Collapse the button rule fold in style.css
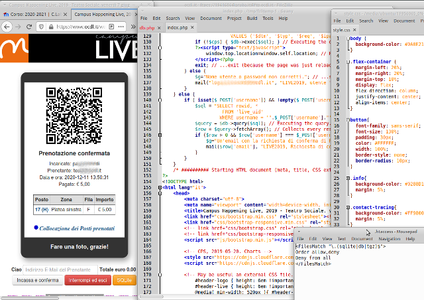 [x=348, y=119]
